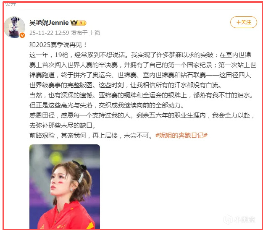Follow the user with the +关注 button

point(244,22)
